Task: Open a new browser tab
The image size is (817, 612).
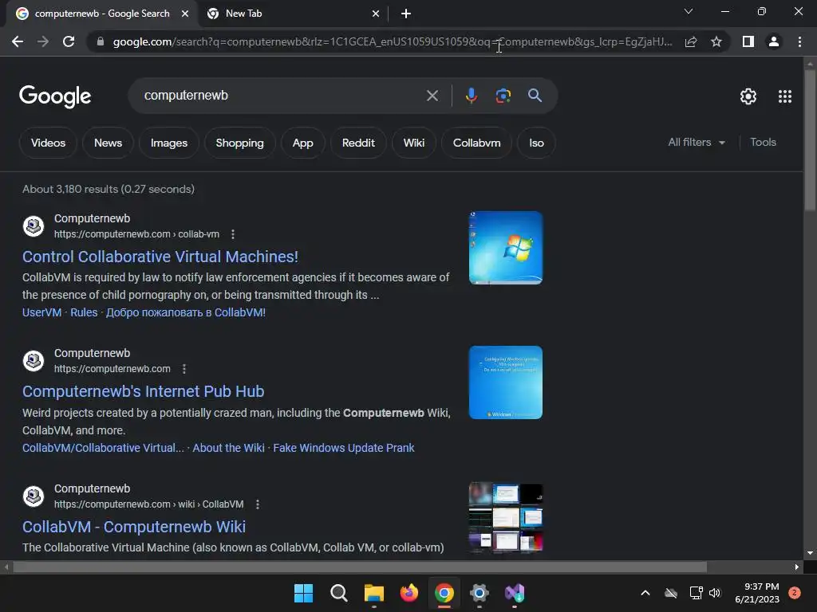Action: point(406,14)
